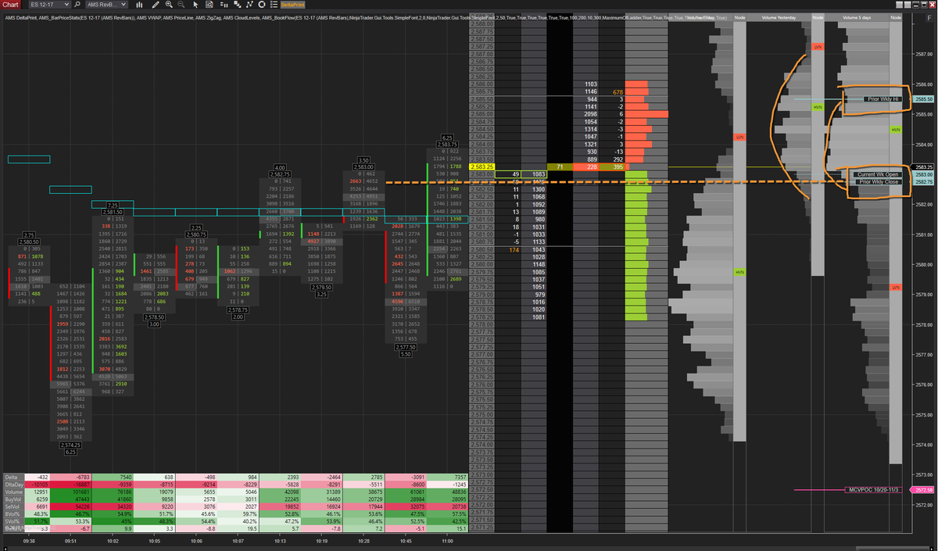938x551 pixels.
Task: Select the Chart tab
Action: click(x=10, y=5)
